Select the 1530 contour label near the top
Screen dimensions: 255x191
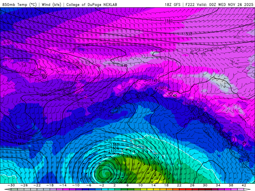tap(188, 34)
